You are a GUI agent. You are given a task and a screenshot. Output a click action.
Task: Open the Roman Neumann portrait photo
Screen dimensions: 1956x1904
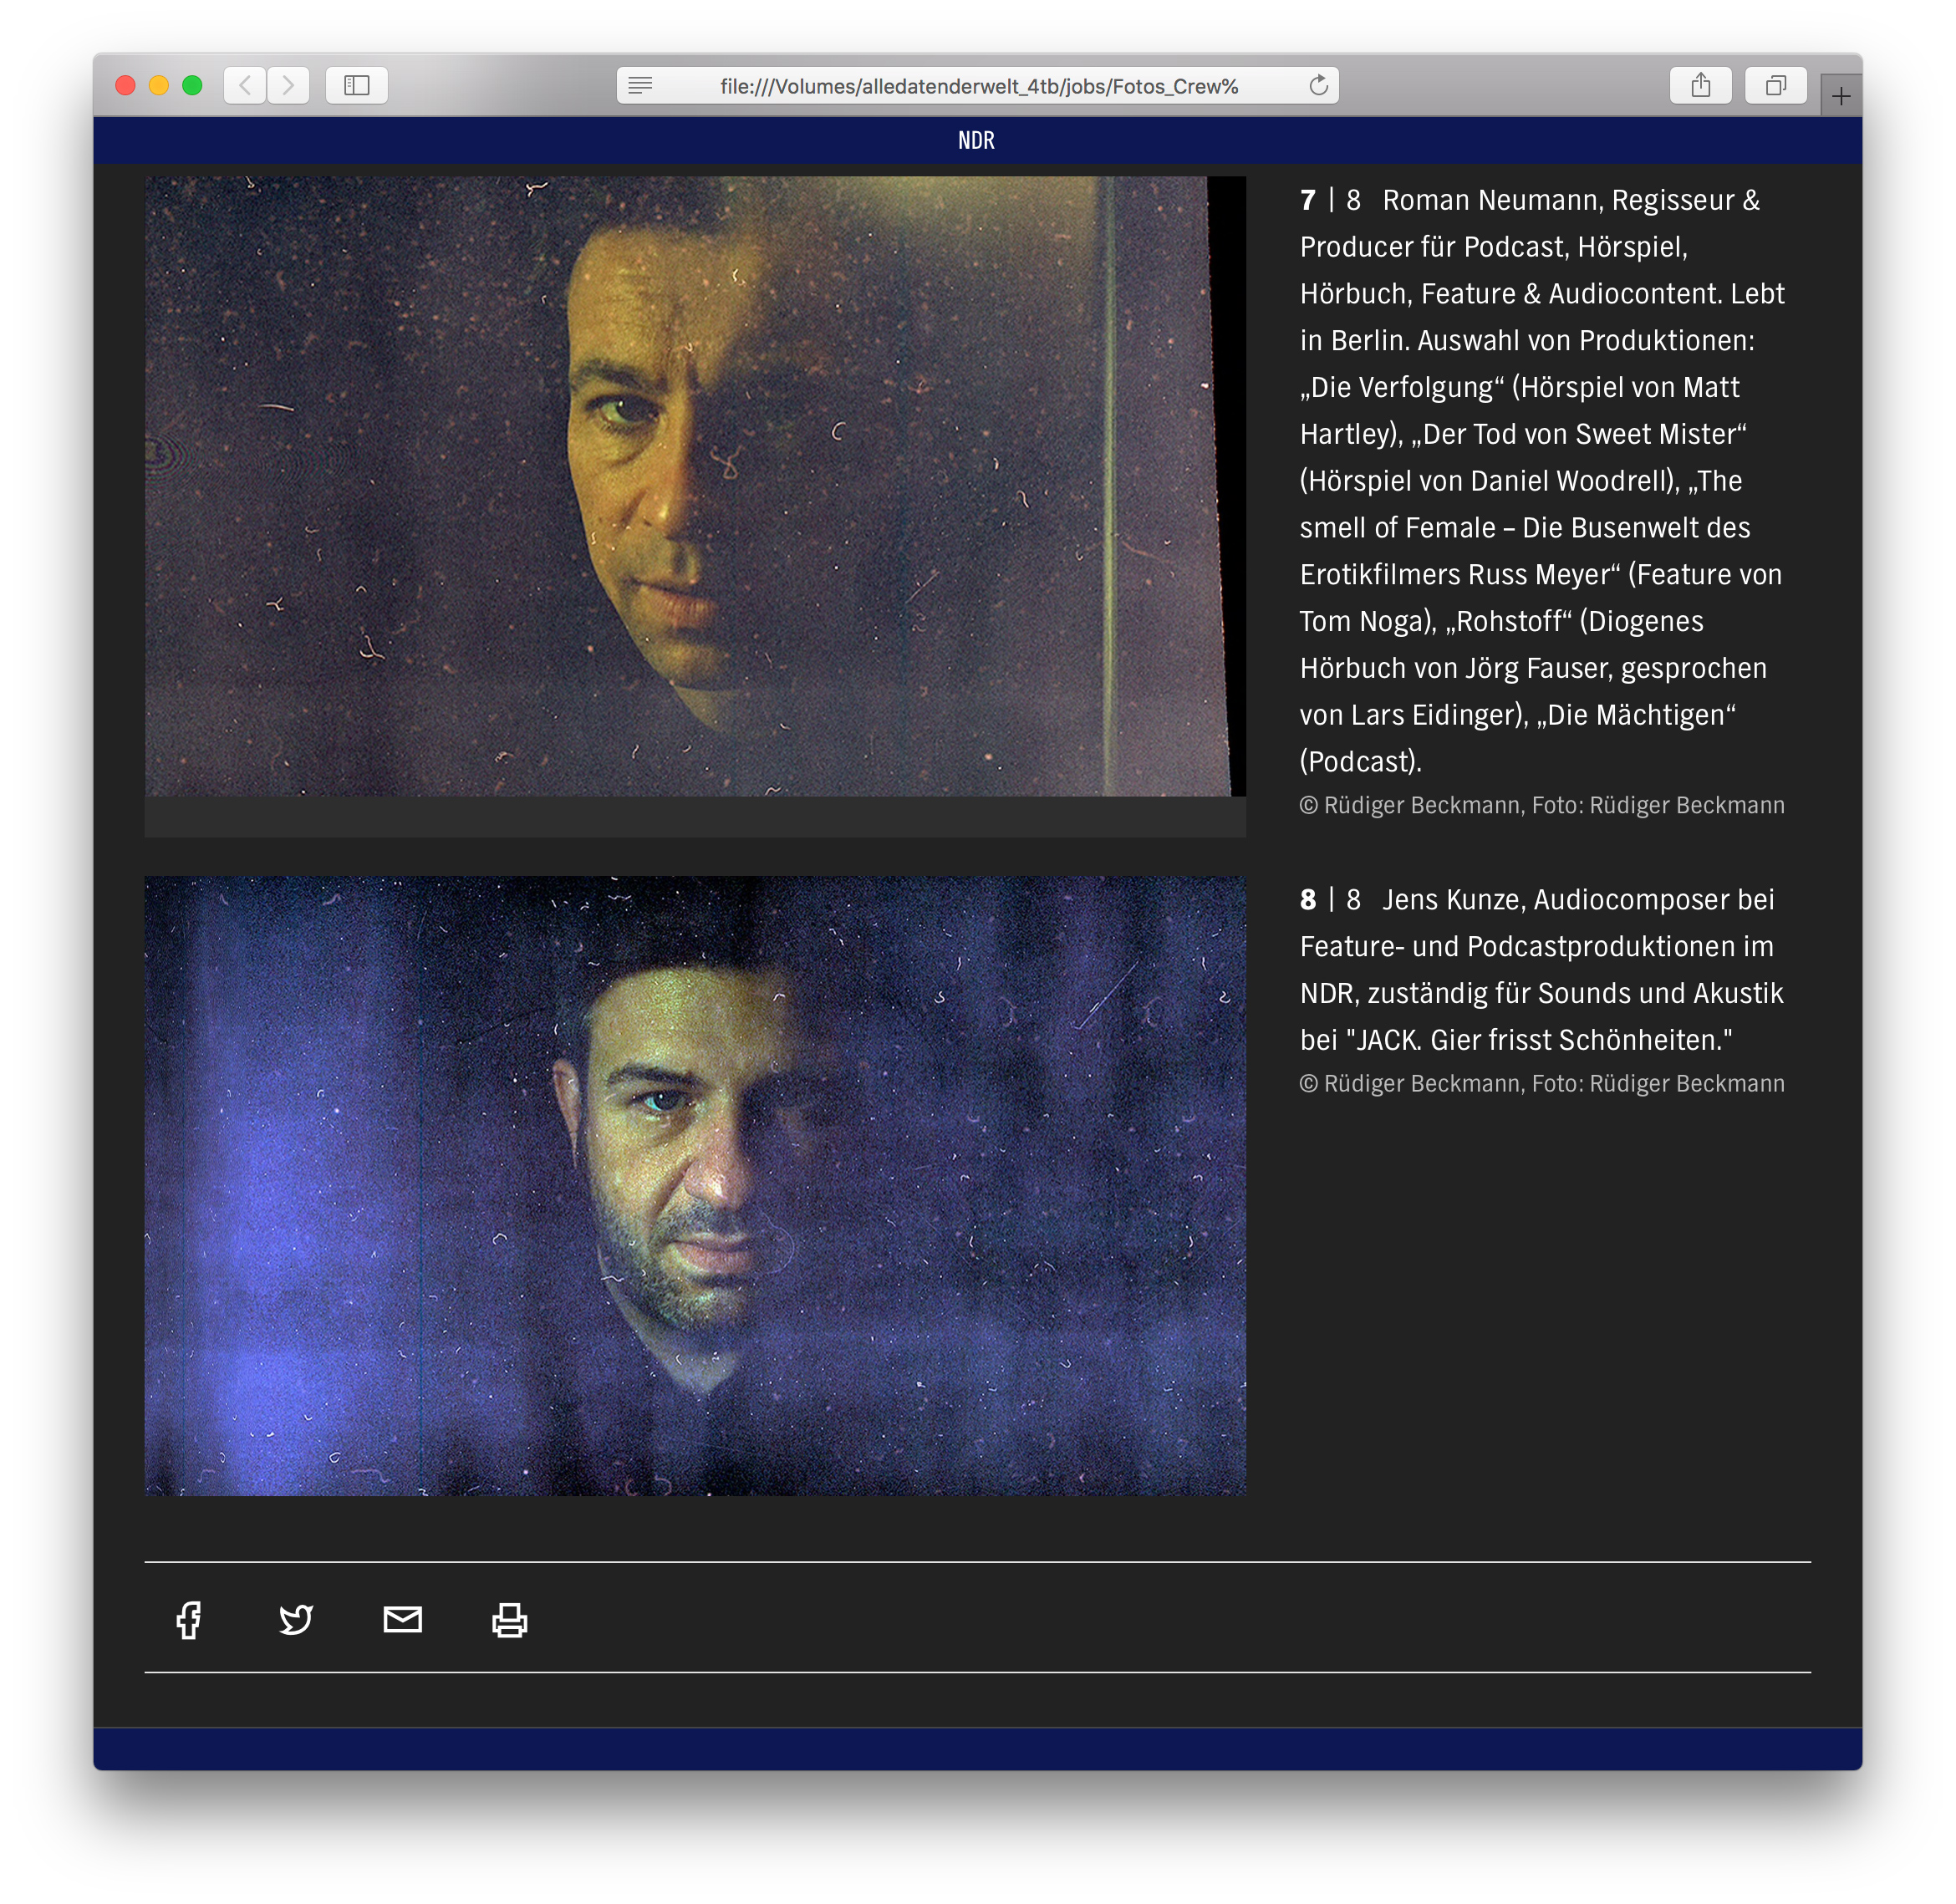point(694,486)
